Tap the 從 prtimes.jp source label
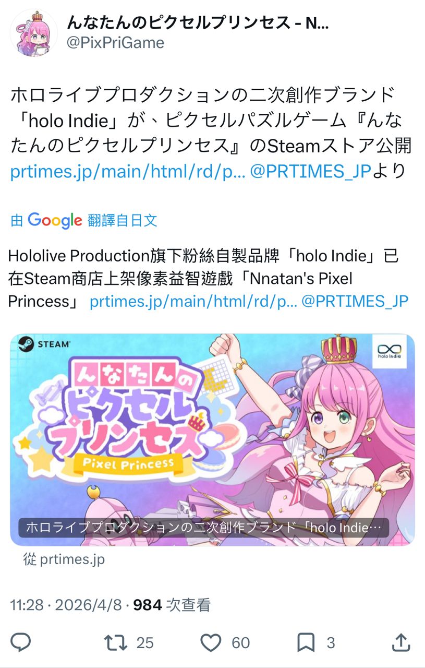The image size is (425, 668). [x=64, y=560]
